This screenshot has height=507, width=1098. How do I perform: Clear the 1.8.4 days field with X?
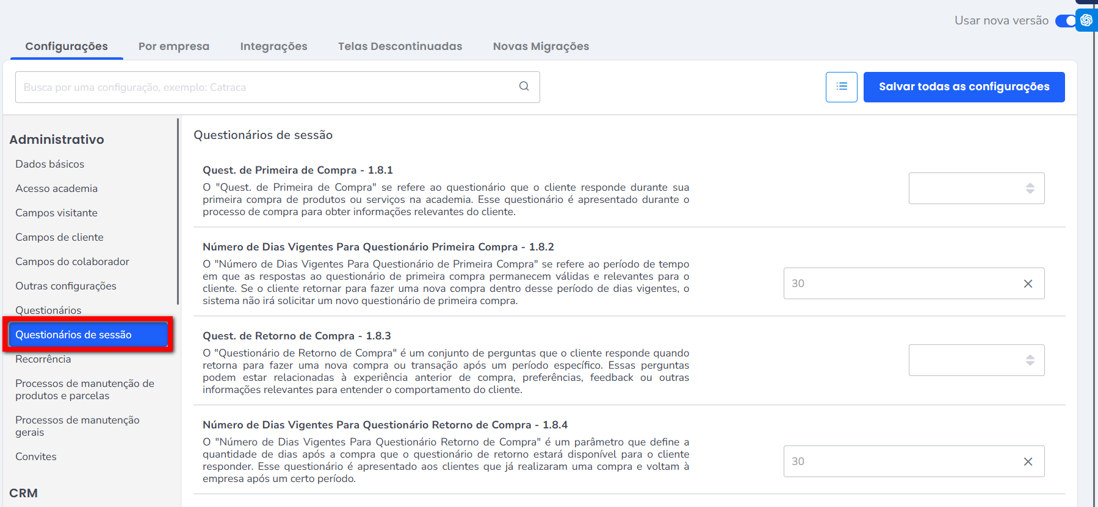pos(1028,462)
